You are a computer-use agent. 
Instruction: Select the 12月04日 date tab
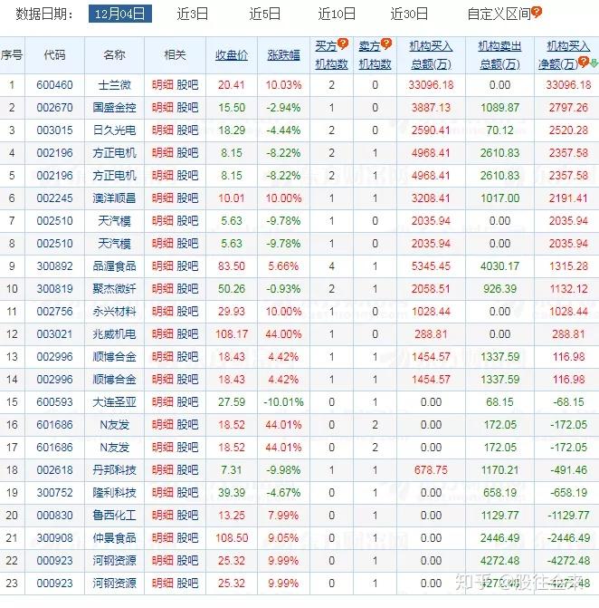[120, 14]
